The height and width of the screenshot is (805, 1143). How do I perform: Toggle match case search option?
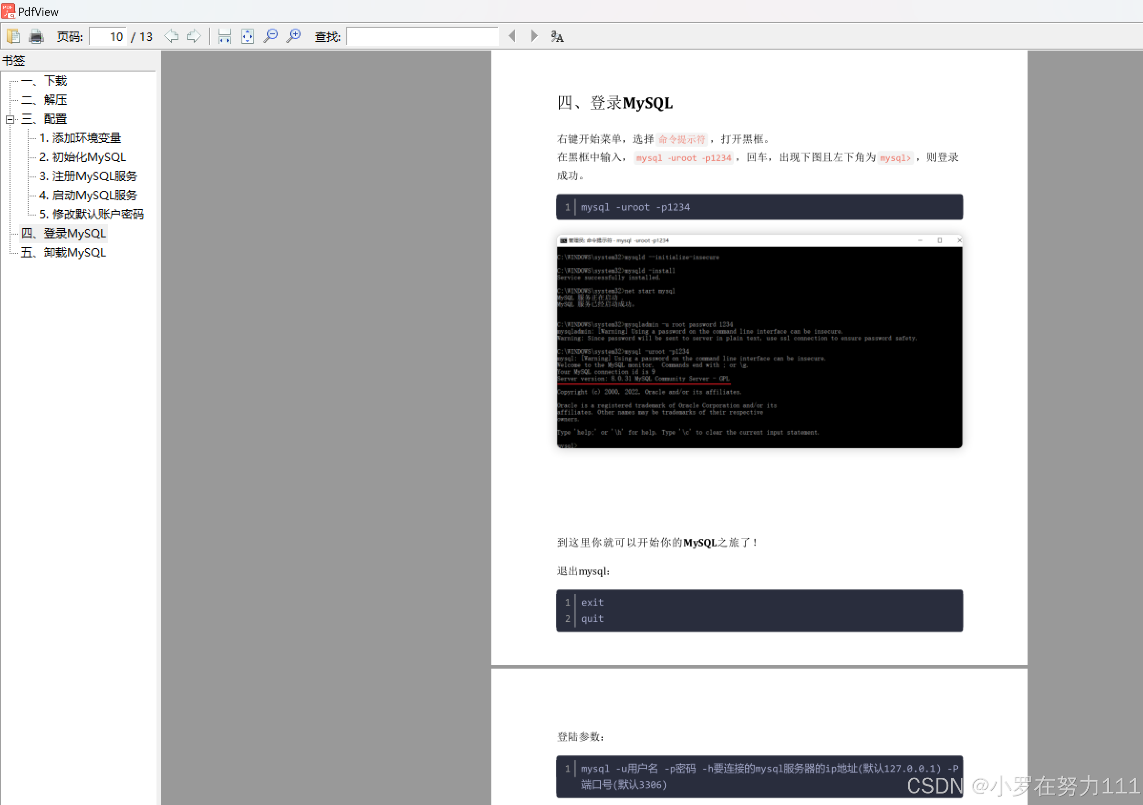557,36
